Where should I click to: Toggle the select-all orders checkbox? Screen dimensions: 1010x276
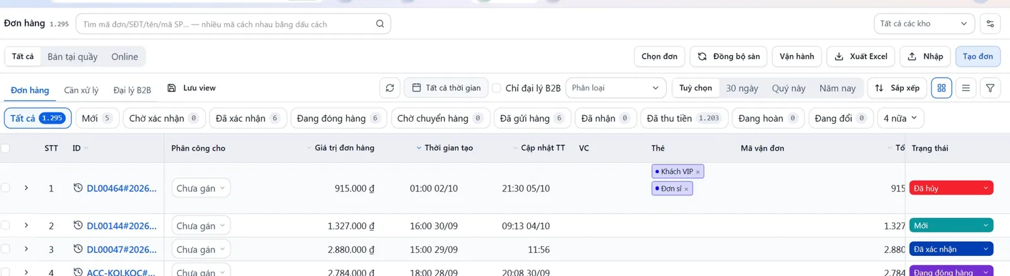[x=6, y=148]
